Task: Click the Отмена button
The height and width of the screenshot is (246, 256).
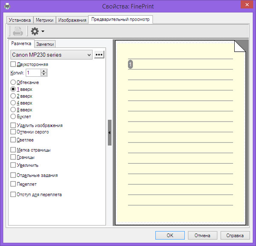Action: pos(202,235)
